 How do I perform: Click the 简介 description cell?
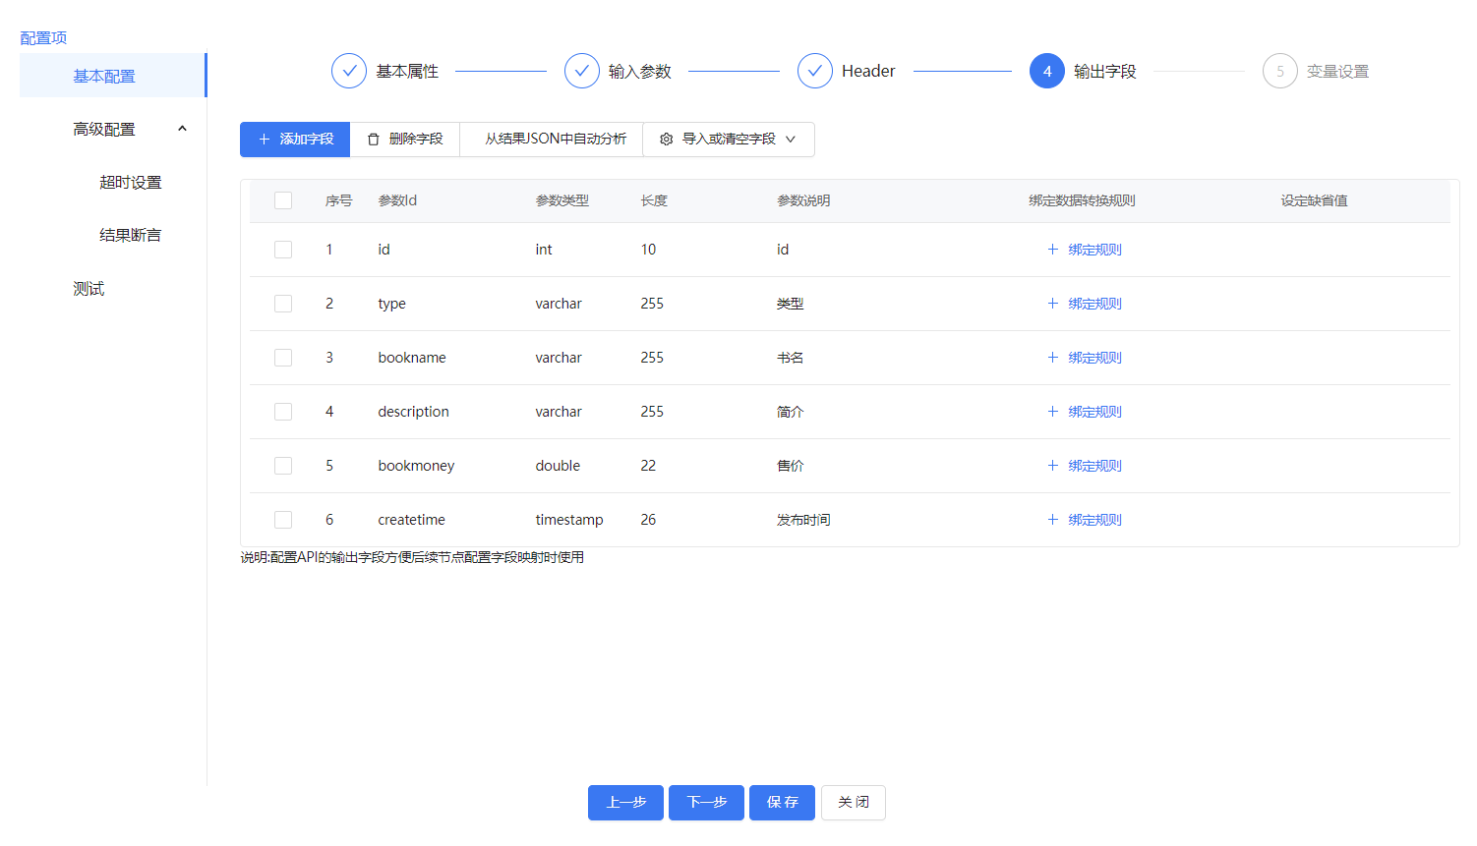[791, 412]
